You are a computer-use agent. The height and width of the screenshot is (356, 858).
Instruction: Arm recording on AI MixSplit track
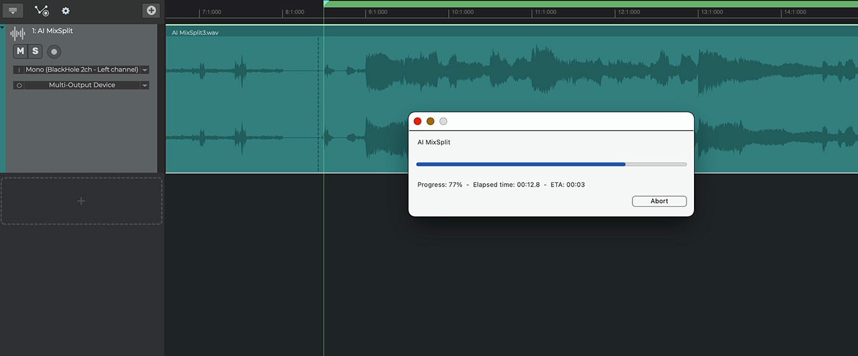[x=54, y=51]
